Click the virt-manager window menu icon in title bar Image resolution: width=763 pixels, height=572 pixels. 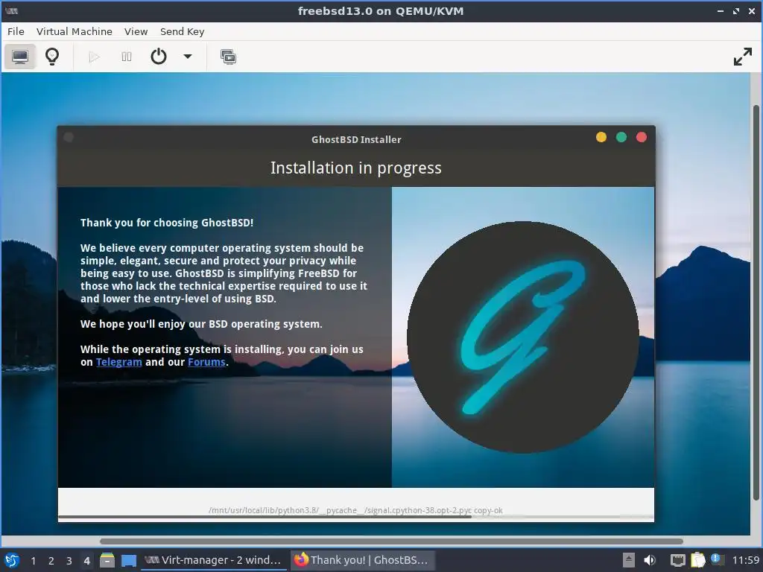pos(12,10)
